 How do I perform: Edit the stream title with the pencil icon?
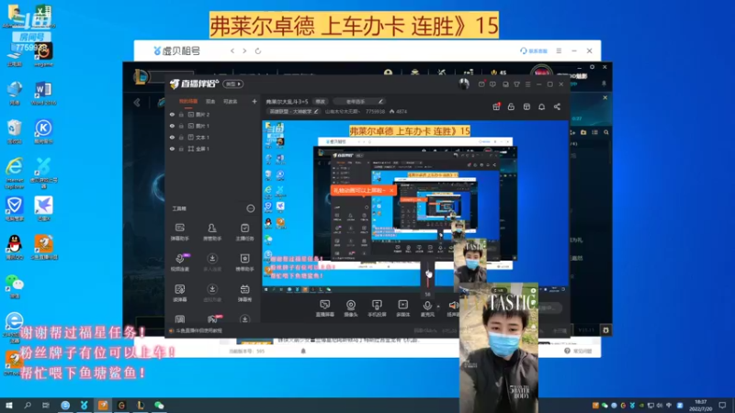380,101
